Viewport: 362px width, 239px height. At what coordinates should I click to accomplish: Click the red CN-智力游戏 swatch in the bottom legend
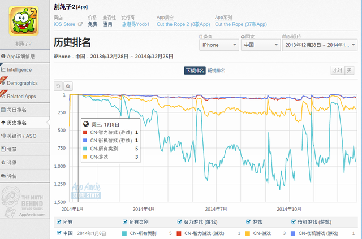click(179, 233)
